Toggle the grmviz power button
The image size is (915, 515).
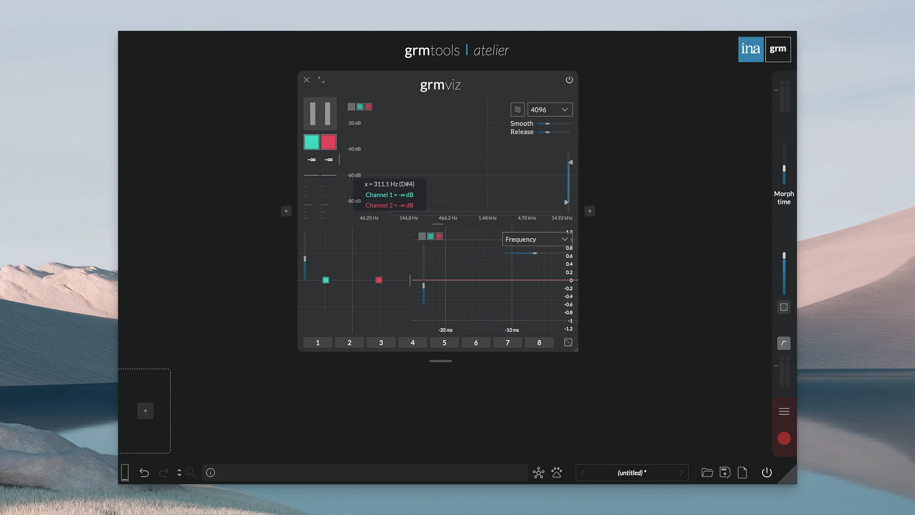click(x=569, y=80)
